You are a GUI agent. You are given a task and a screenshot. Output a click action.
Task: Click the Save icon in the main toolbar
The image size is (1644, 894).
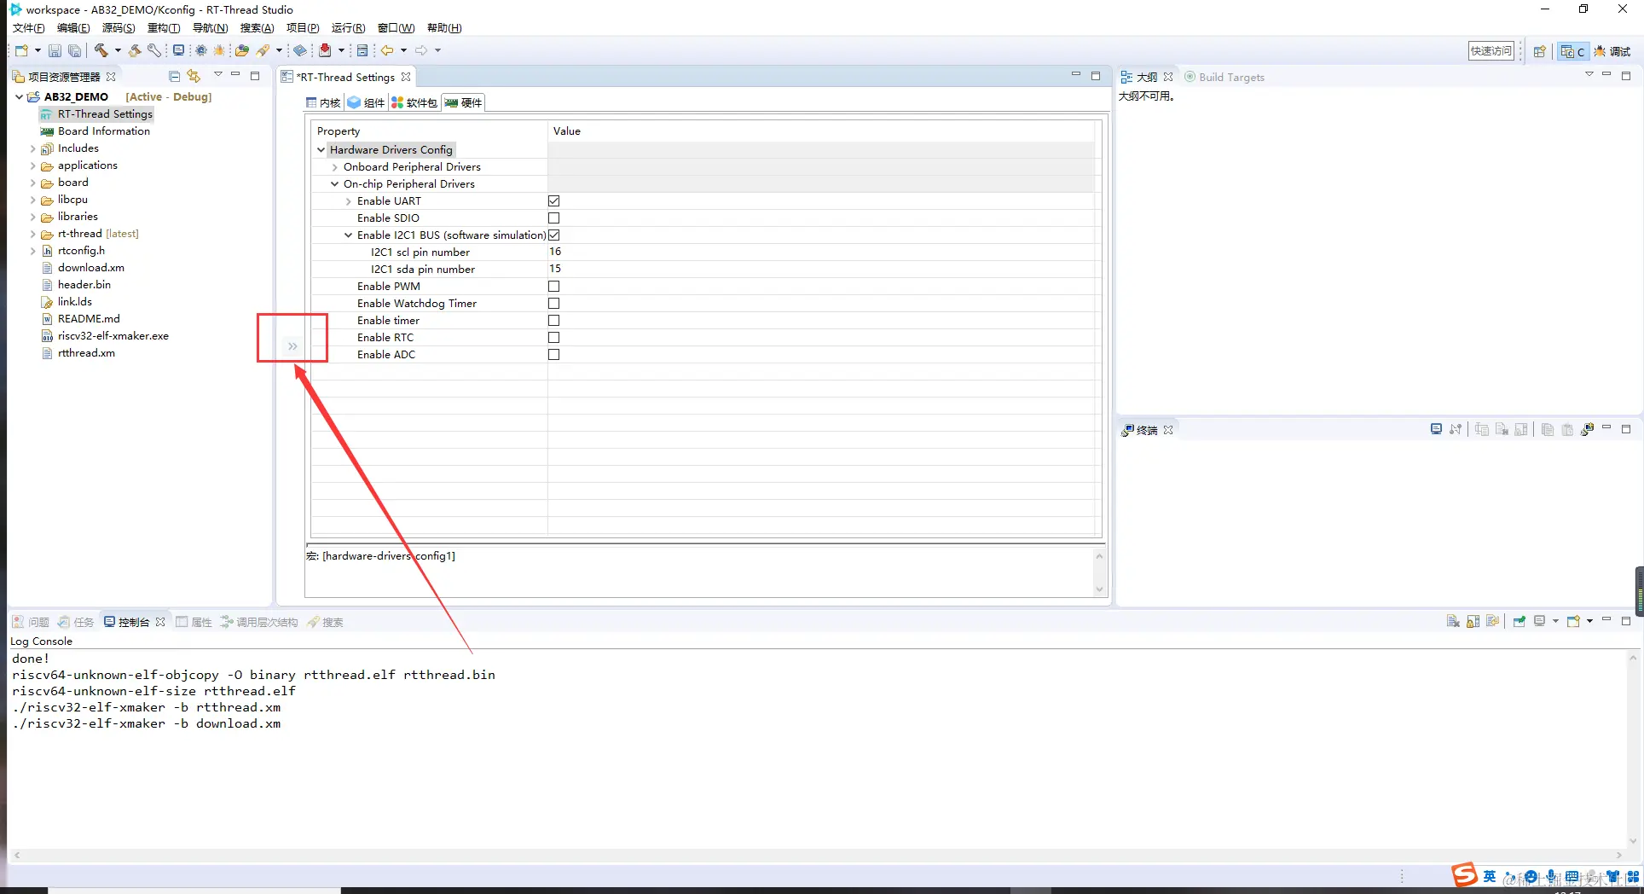[55, 51]
